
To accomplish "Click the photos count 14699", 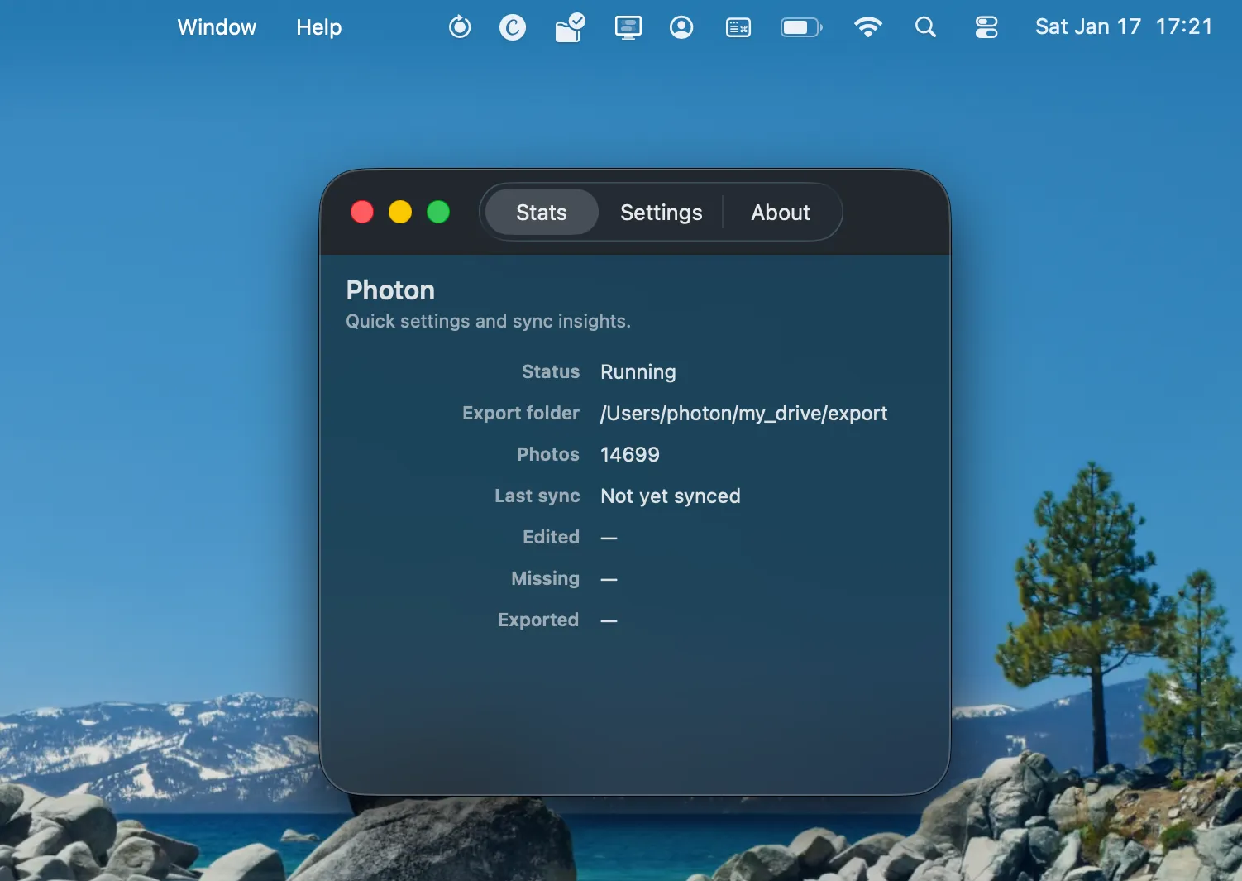I will click(630, 454).
